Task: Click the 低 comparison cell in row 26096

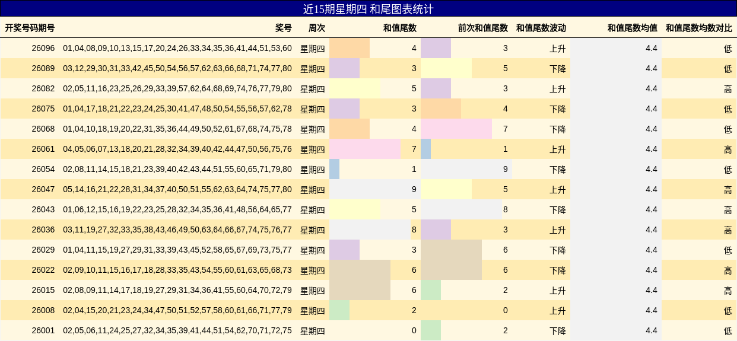Action: click(x=728, y=48)
